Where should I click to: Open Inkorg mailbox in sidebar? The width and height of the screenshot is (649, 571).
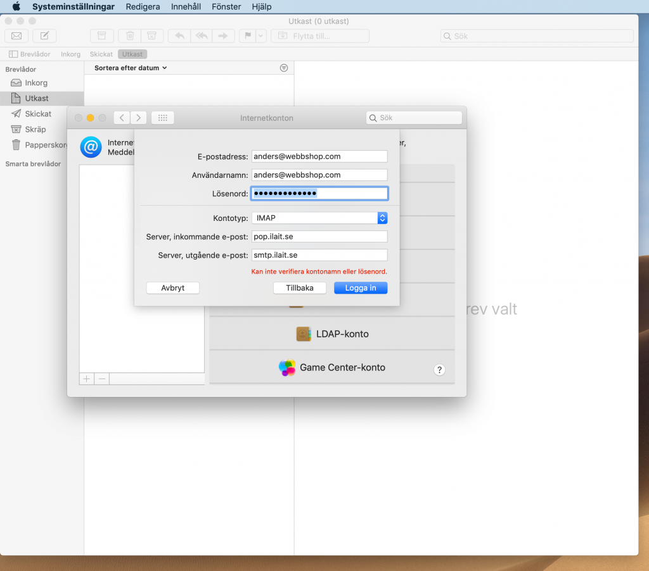42,83
